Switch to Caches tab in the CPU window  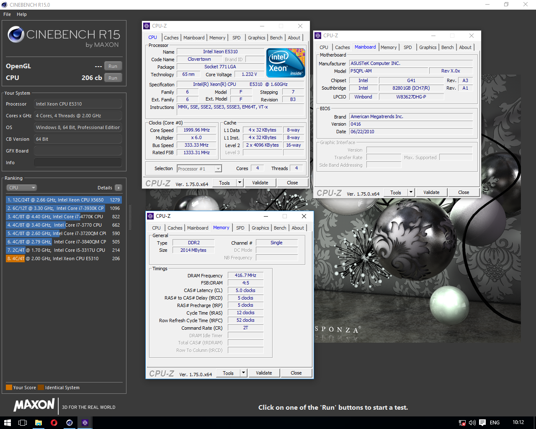171,38
